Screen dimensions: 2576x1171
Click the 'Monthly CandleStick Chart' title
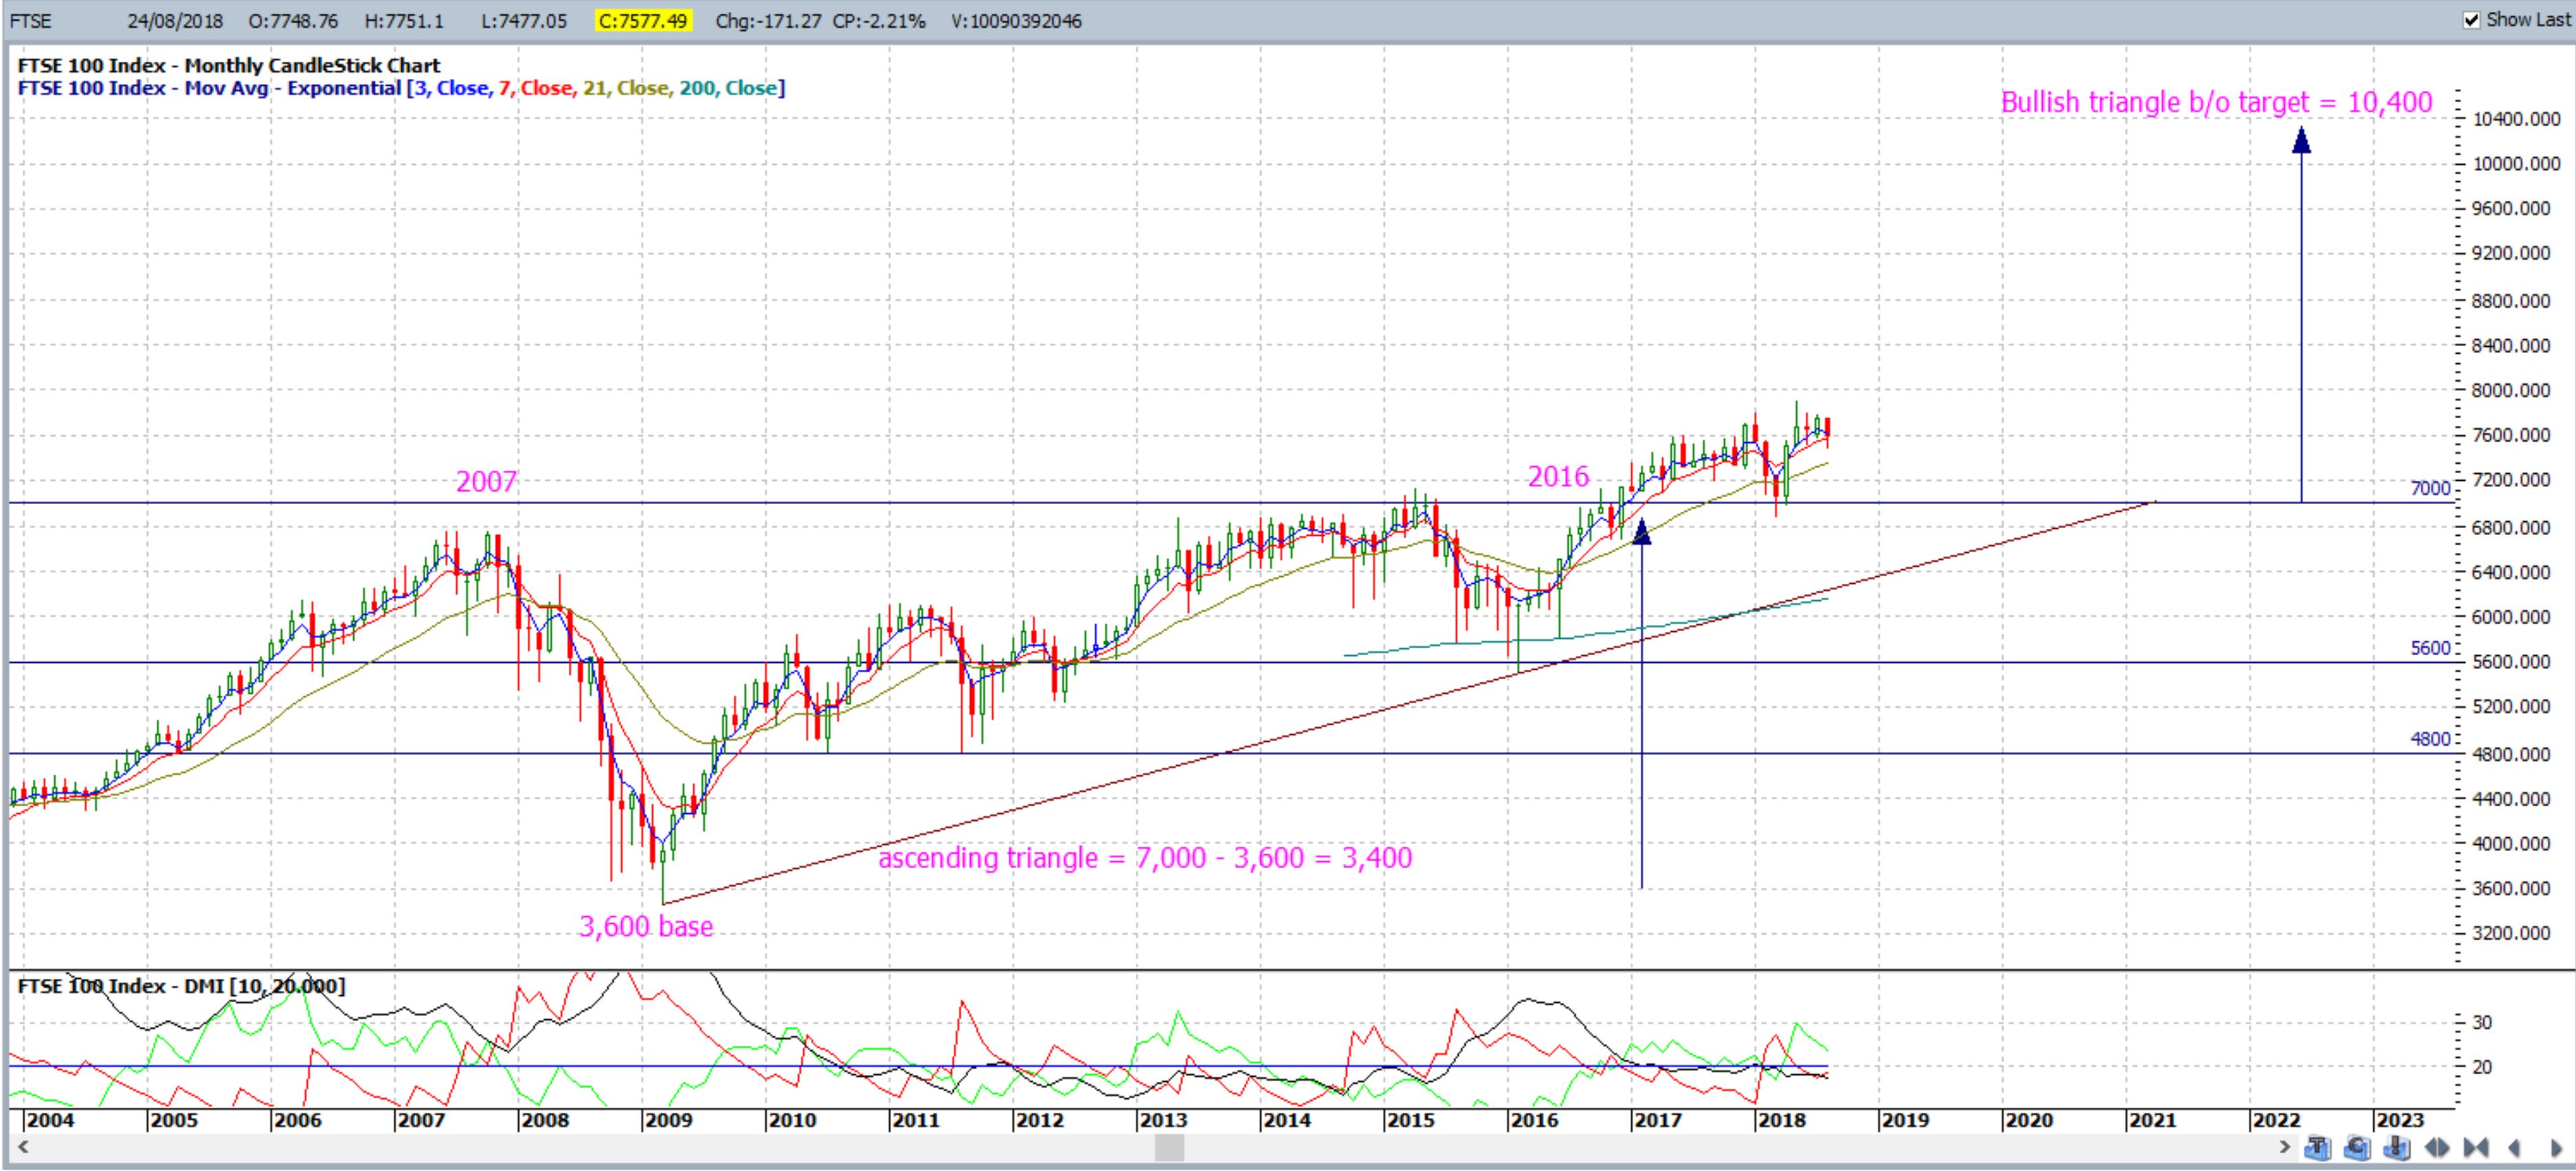coord(312,66)
